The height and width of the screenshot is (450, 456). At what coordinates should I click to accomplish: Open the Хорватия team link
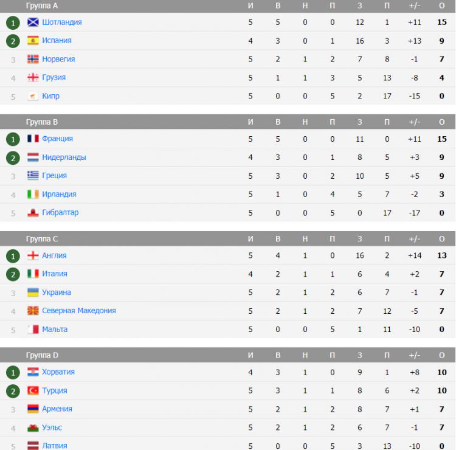58,372
